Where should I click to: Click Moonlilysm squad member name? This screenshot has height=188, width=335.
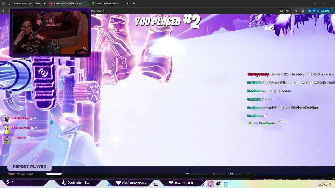(x=22, y=128)
